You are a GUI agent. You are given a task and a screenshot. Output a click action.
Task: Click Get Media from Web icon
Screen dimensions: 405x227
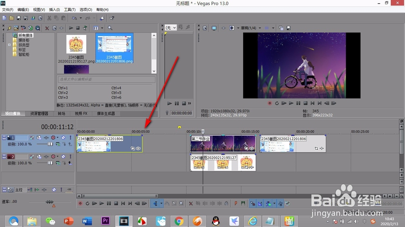(30, 28)
